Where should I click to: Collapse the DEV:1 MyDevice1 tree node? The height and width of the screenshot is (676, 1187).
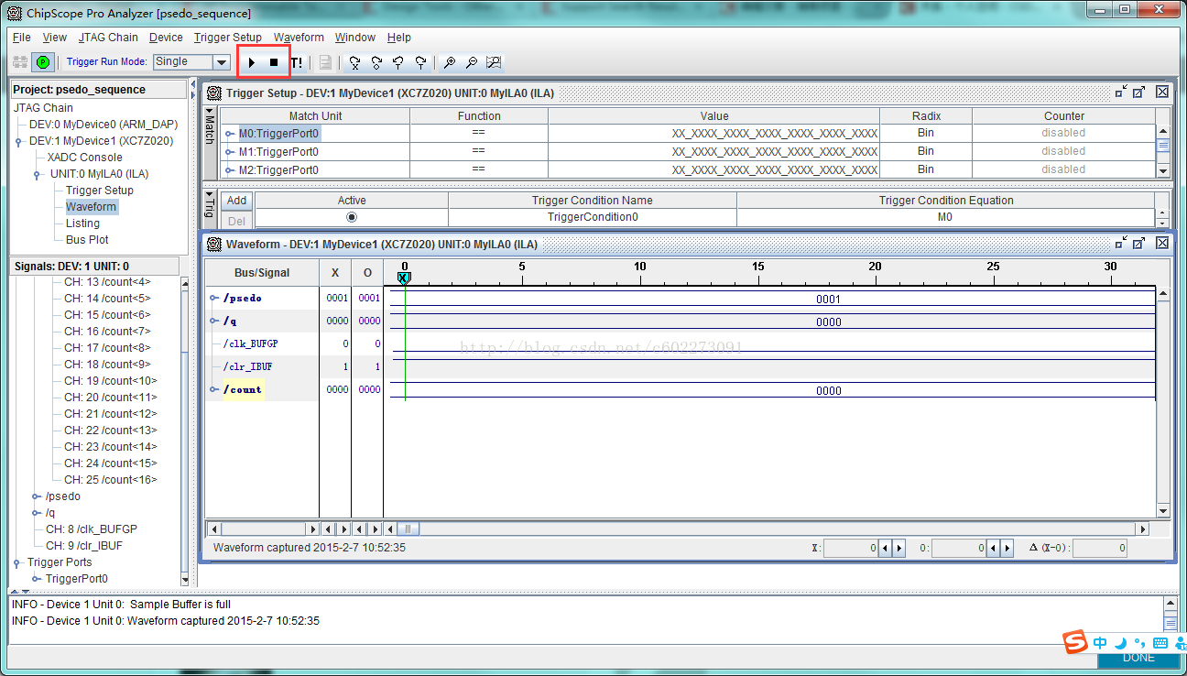(x=19, y=141)
